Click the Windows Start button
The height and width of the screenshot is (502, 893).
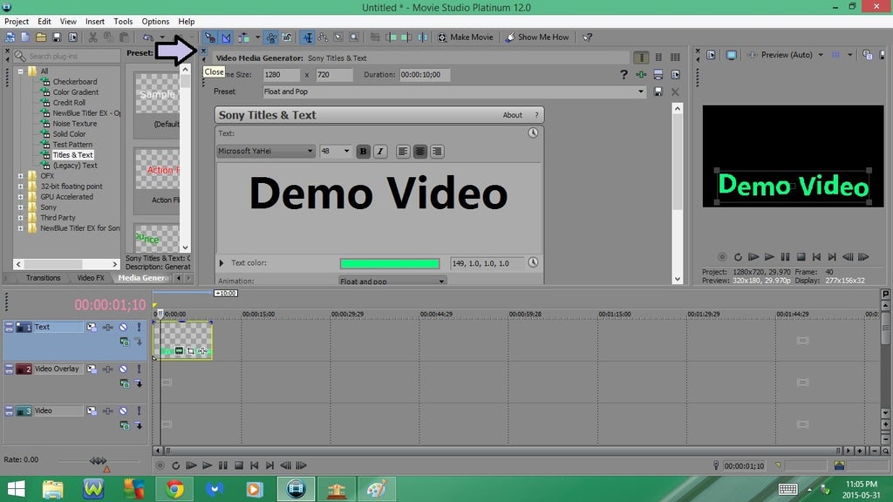tap(16, 489)
